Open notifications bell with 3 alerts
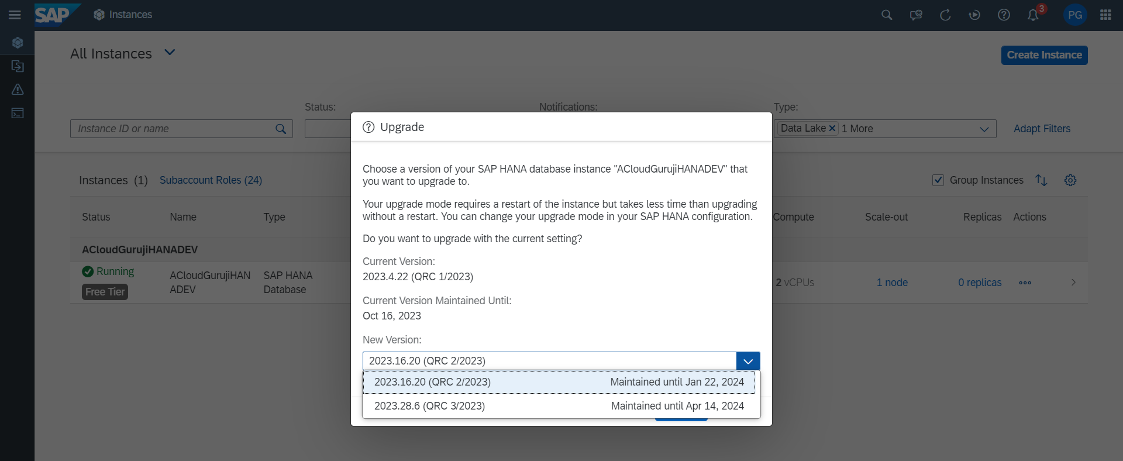The width and height of the screenshot is (1123, 461). [x=1034, y=15]
